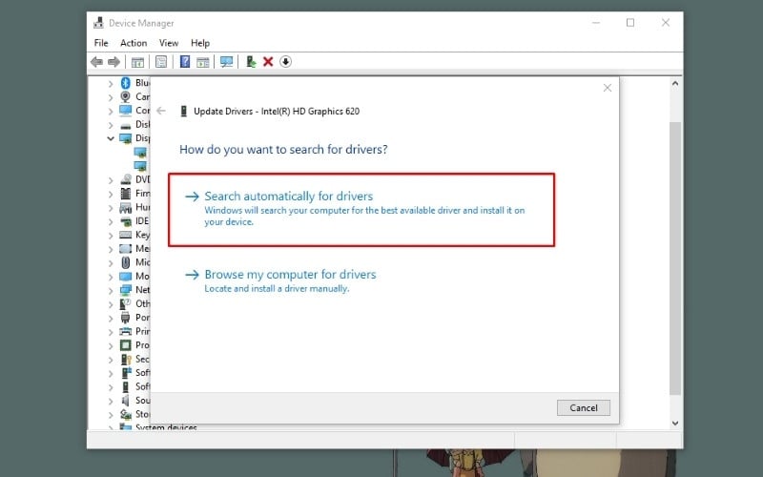The height and width of the screenshot is (477, 763).
Task: Select the Cameras webcam icon in the tree
Action: 126,96
